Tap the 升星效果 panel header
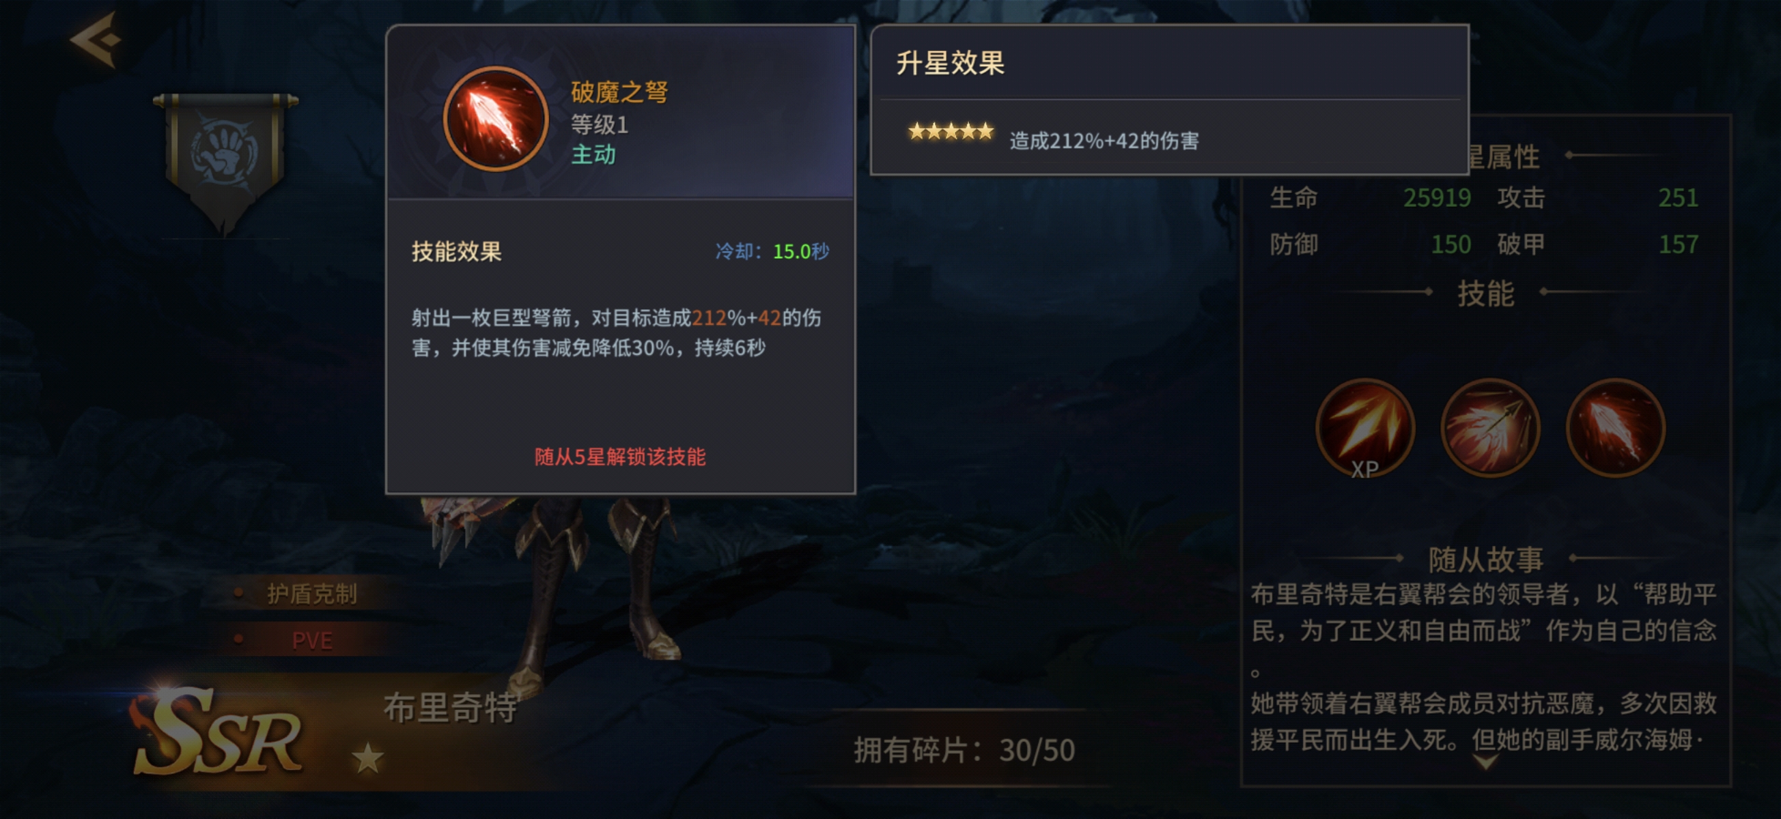The width and height of the screenshot is (1781, 819). click(950, 63)
